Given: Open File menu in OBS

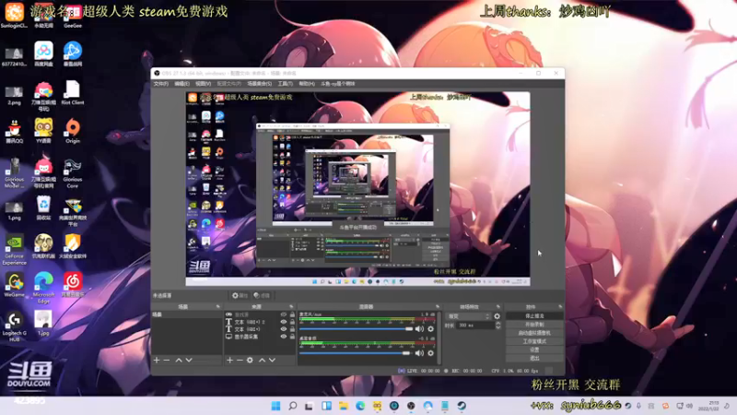Looking at the screenshot, I should (x=160, y=84).
